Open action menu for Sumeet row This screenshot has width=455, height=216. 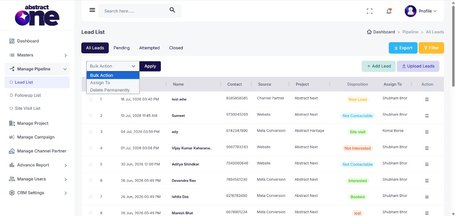click(427, 116)
